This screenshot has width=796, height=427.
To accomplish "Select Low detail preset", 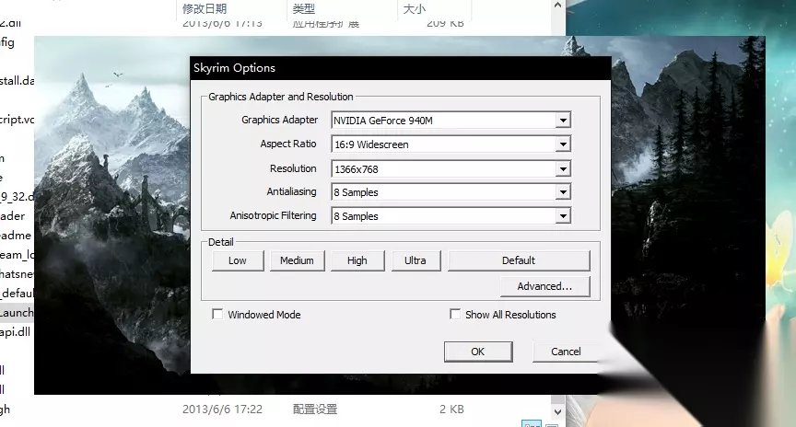I will [x=238, y=260].
